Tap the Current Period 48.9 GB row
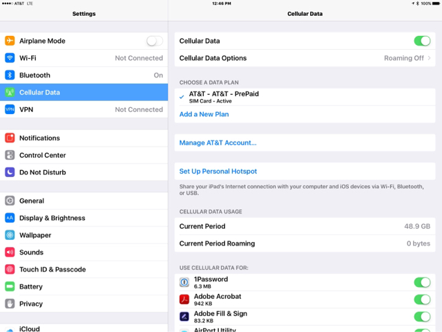Viewport: 442px width, 332px height. pyautogui.click(x=305, y=226)
